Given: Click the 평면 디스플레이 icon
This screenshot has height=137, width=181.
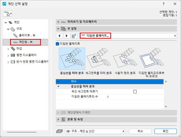Looking at the screenshot, I should (x=13, y=55).
